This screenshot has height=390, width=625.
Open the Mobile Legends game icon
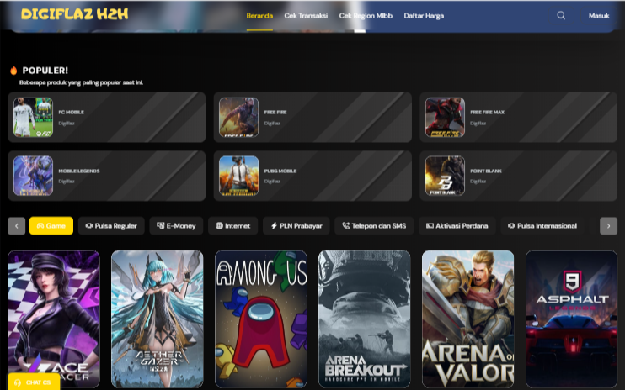(x=33, y=176)
